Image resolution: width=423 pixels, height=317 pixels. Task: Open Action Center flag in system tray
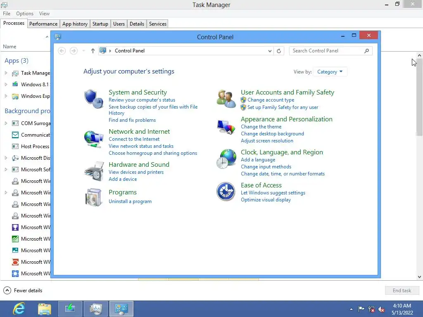point(361,309)
